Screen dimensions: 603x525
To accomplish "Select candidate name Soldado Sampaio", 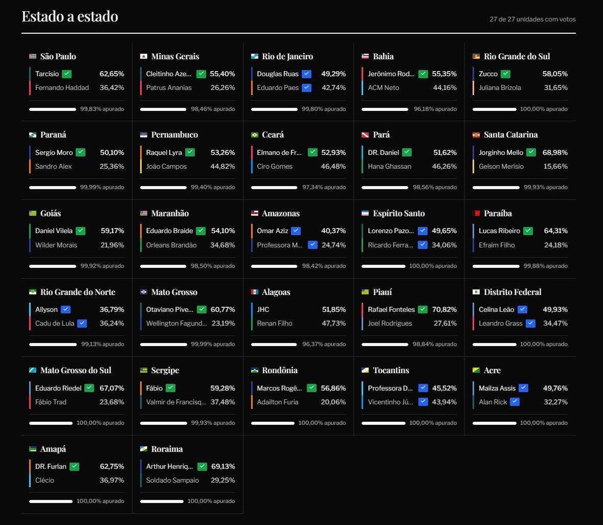I will [172, 480].
